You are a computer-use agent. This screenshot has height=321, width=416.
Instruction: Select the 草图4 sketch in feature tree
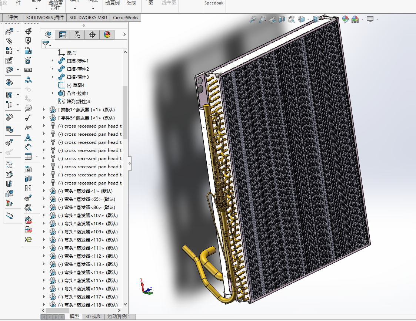point(76,85)
